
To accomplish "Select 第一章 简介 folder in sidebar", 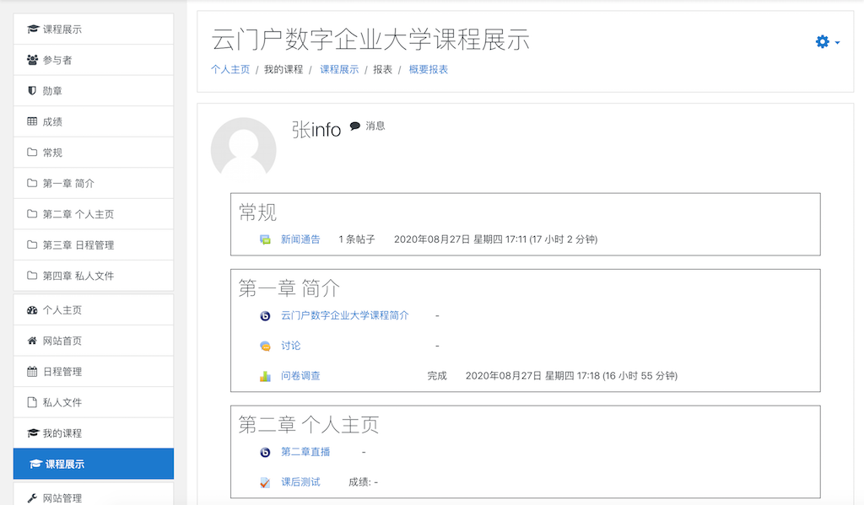I will pos(94,184).
